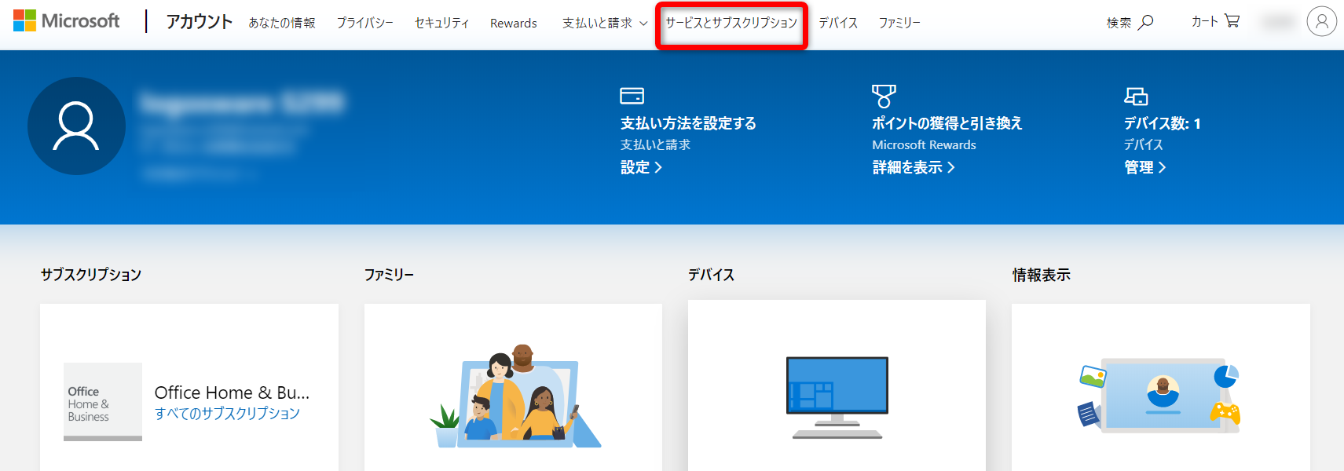
Task: Open the あなたの情報 menu
Action: click(x=282, y=23)
